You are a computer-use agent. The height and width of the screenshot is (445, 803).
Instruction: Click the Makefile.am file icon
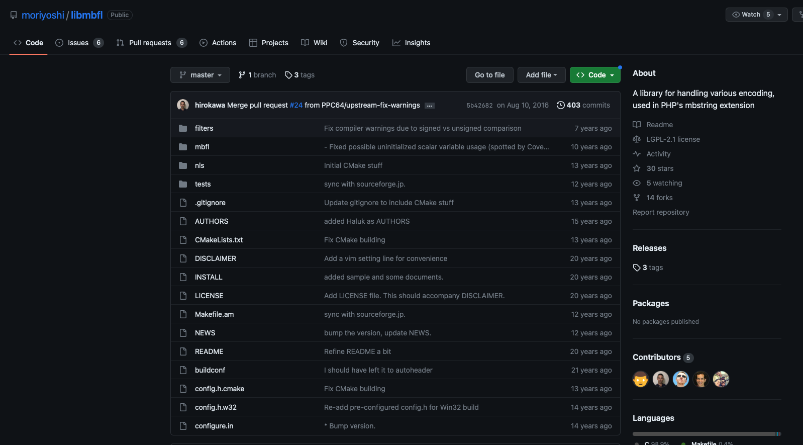(183, 314)
